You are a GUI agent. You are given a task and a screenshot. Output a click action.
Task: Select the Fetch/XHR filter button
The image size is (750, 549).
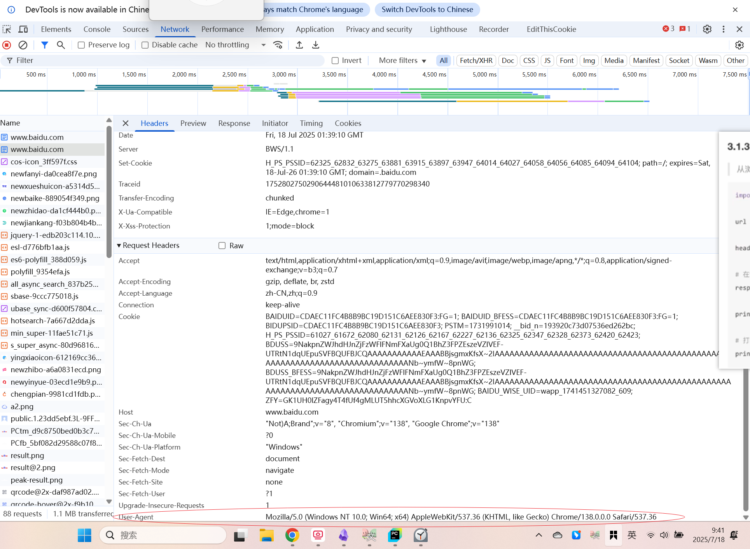[476, 61]
